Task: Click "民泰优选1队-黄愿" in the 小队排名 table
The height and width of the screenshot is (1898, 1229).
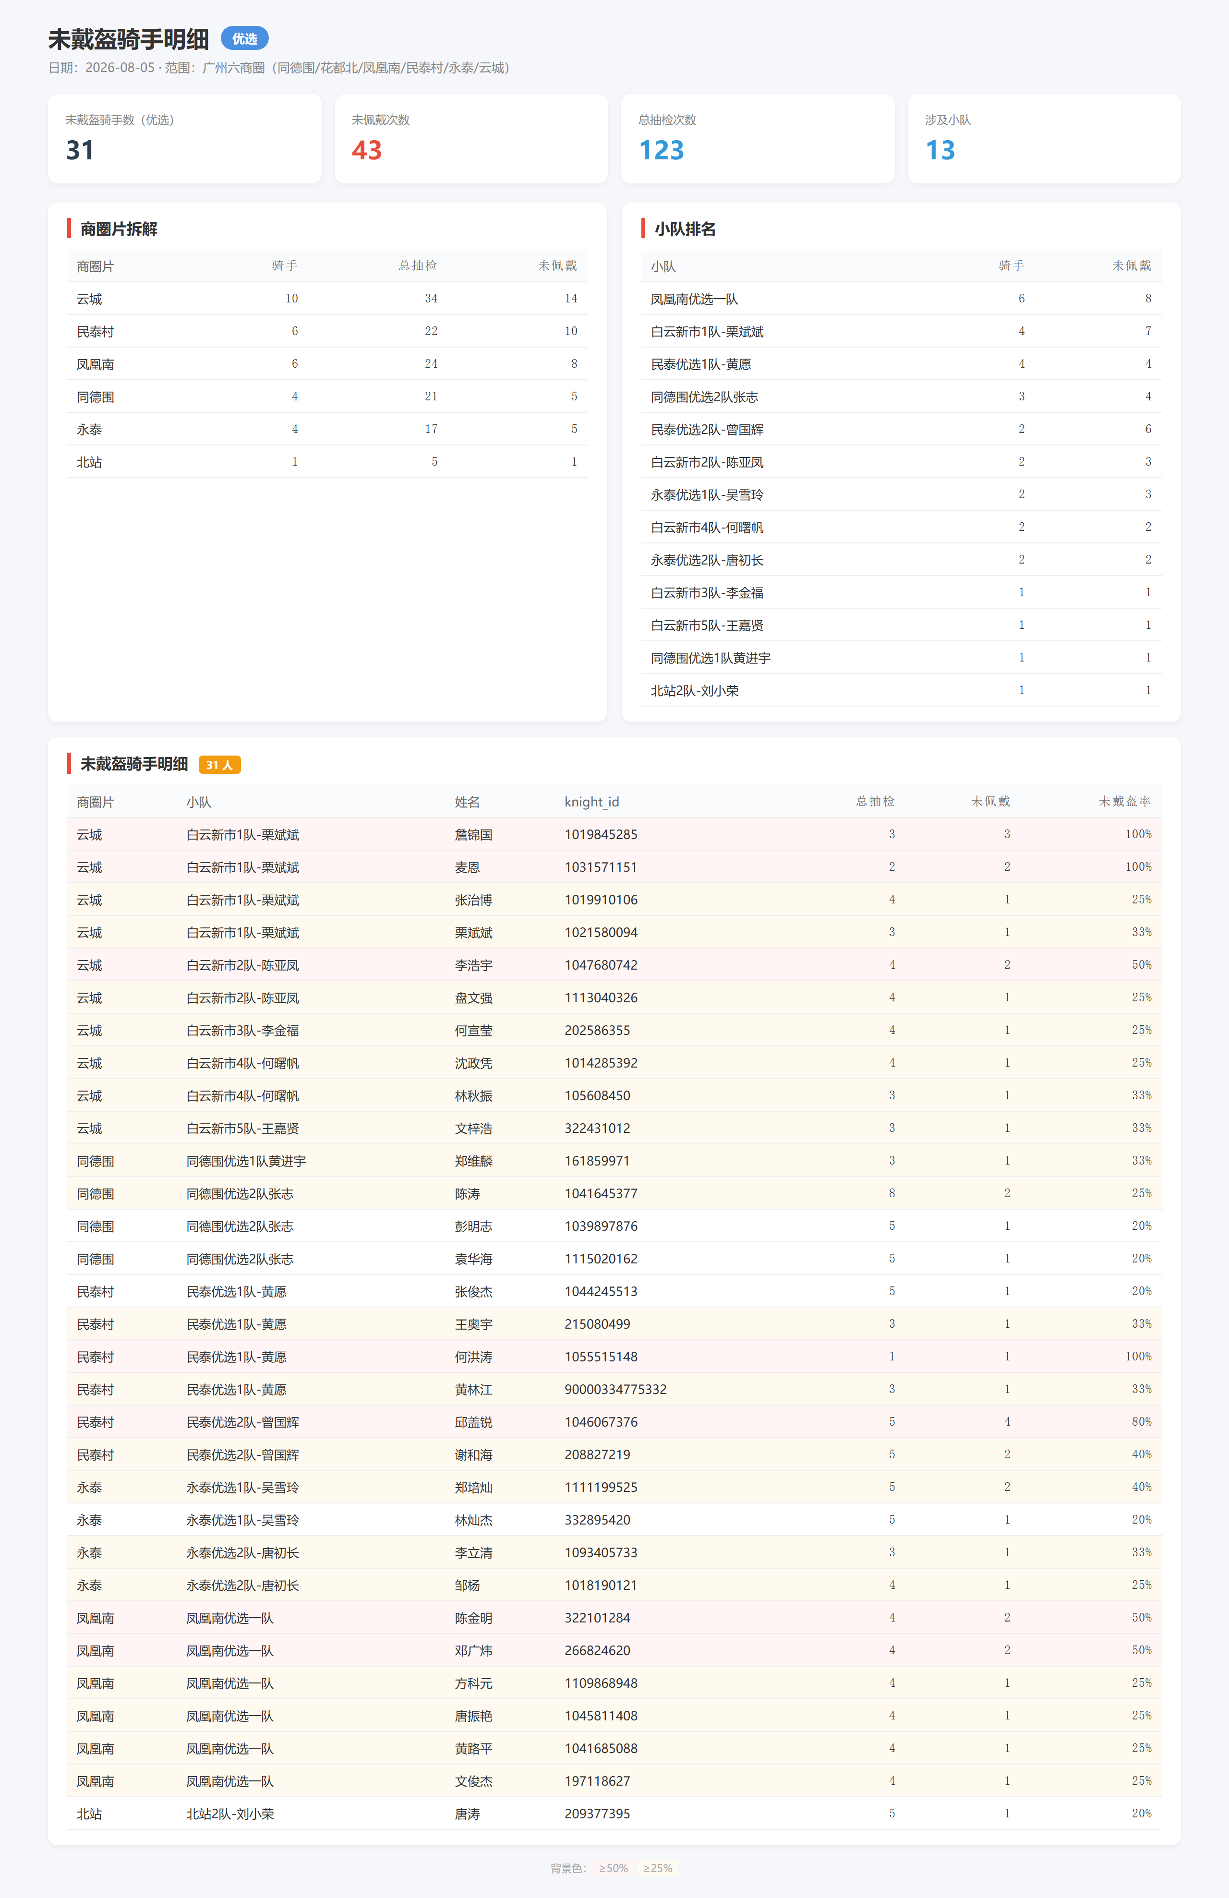Action: (701, 364)
